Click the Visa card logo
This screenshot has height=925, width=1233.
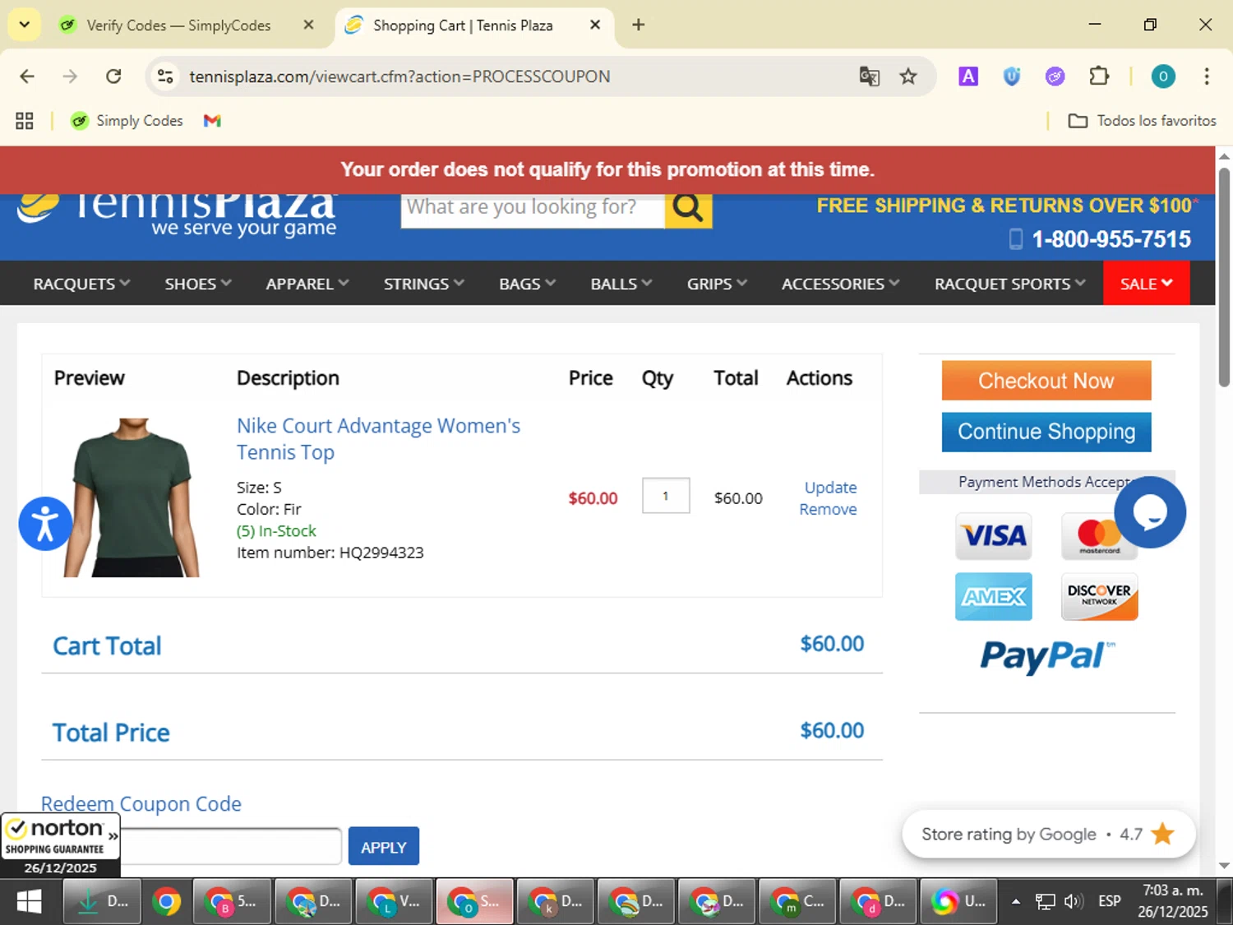(x=994, y=536)
